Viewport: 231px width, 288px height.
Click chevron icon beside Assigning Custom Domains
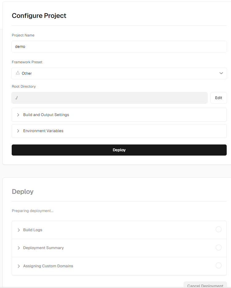(18, 266)
